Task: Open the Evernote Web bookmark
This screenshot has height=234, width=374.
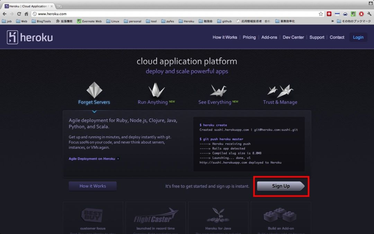Action: click(89, 21)
